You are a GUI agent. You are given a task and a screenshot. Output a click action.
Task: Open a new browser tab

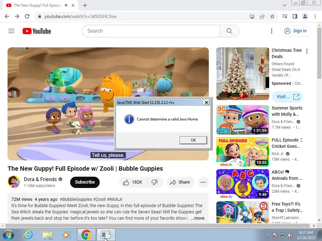[85, 5]
